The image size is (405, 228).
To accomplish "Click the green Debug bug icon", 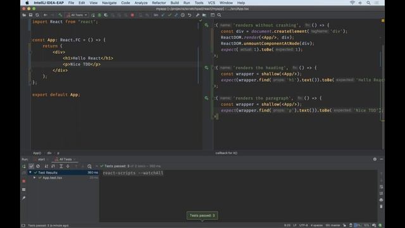I will click(99, 15).
